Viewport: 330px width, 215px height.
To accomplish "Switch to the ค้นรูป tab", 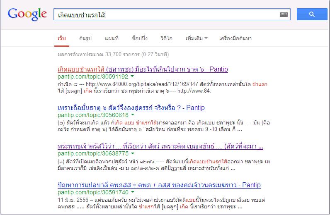I will 85,38.
